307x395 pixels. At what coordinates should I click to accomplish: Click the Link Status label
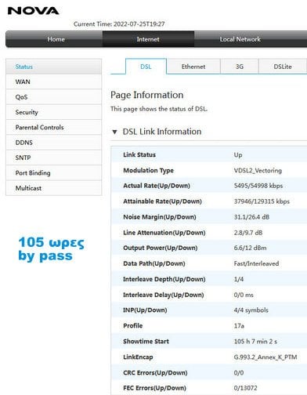(x=139, y=154)
